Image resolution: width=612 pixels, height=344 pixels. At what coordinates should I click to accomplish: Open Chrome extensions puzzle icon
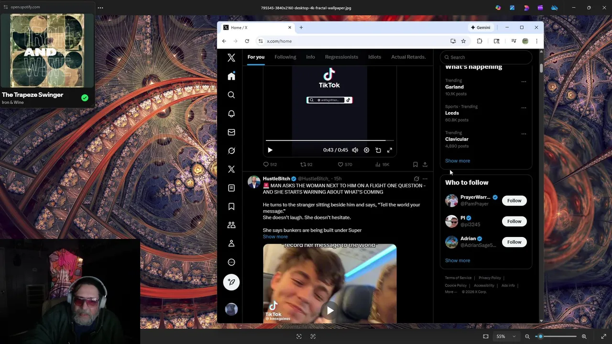[480, 41]
